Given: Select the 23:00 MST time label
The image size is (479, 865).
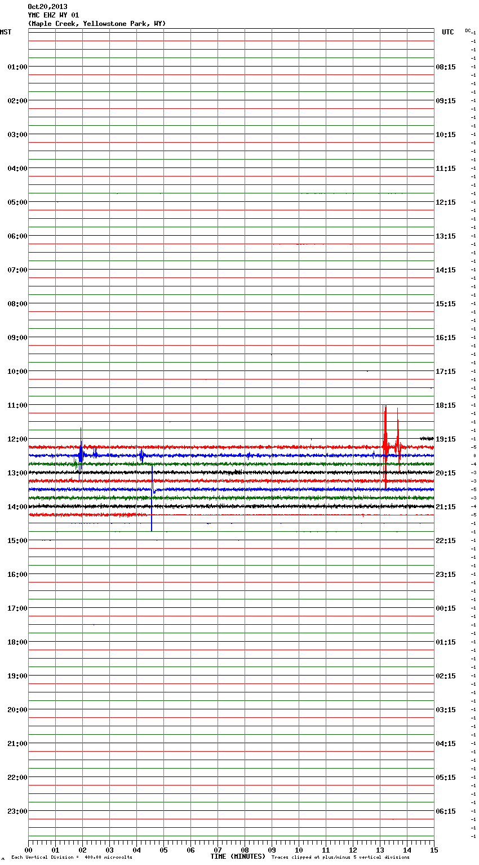Looking at the screenshot, I should tap(17, 811).
